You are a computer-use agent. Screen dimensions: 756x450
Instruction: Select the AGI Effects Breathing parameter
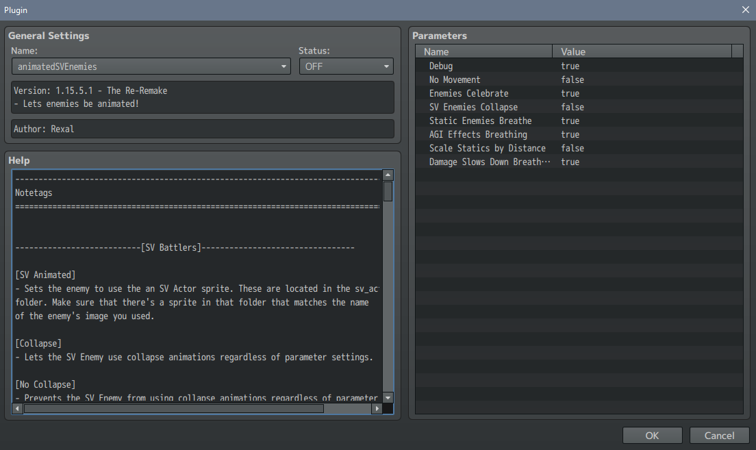pyautogui.click(x=579, y=134)
